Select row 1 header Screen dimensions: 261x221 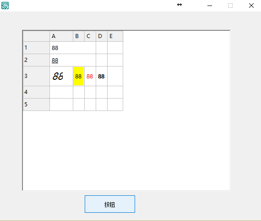36,48
